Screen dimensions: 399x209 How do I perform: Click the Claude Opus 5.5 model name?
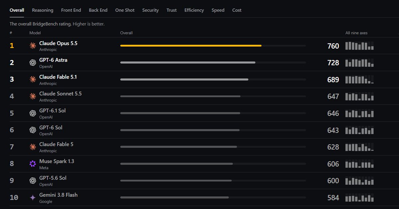tap(58, 43)
